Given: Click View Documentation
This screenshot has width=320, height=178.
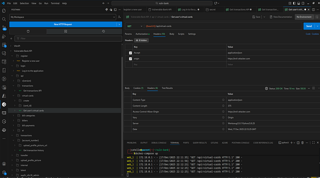Looking at the screenshot, I should tap(281, 17).
